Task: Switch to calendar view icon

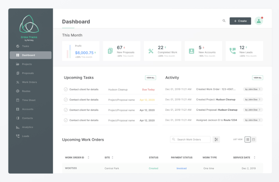Action: tap(254, 140)
